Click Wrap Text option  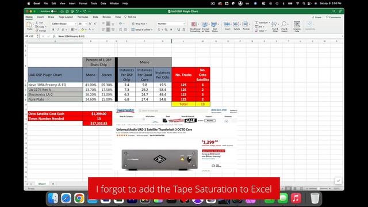click(x=140, y=24)
